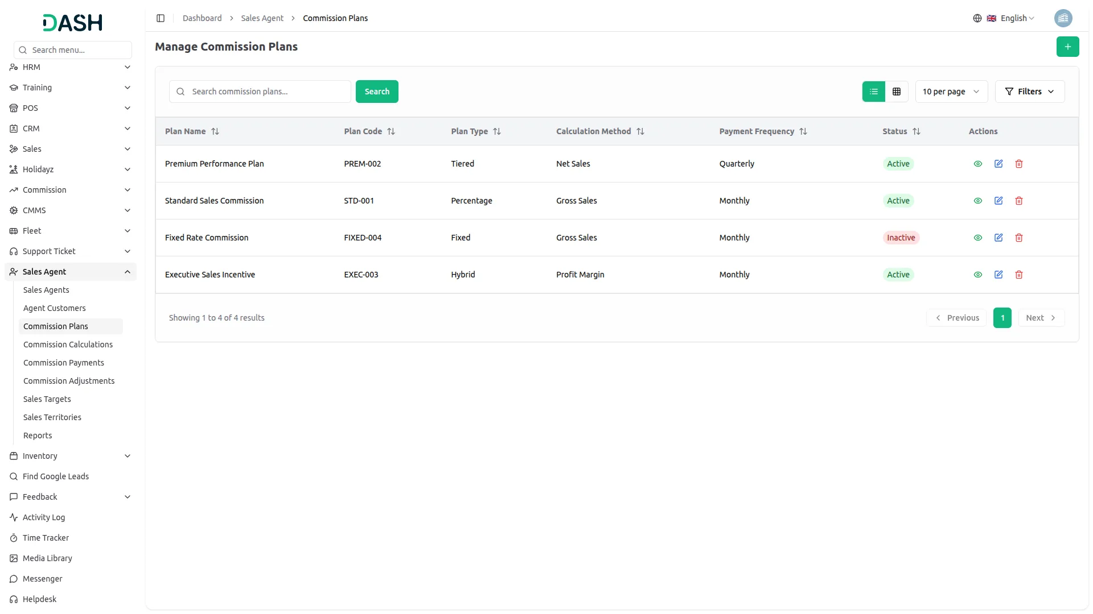The width and height of the screenshot is (1093, 614).
Task: Edit the Fixed Rate Commission plan
Action: (998, 238)
